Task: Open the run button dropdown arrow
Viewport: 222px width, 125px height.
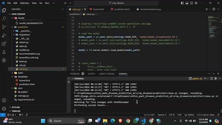Action: pyautogui.click(x=210, y=9)
